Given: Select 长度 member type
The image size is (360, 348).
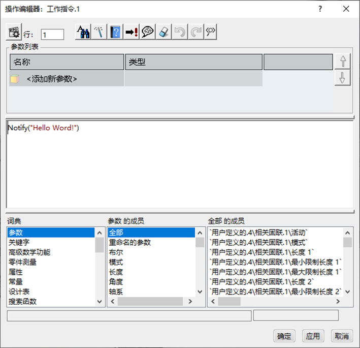Looking at the screenshot, I should coord(151,272).
